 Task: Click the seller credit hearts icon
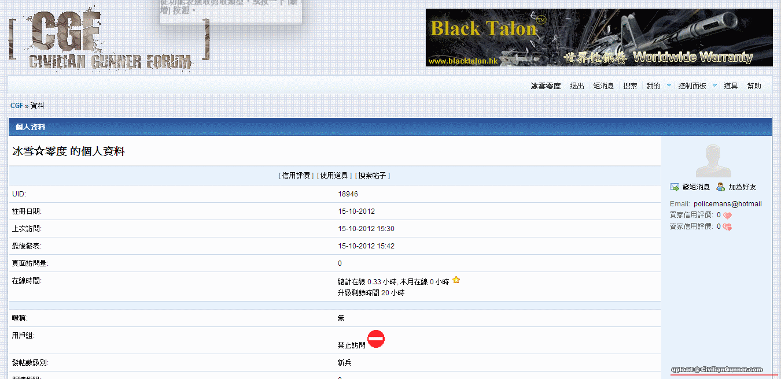click(x=727, y=227)
